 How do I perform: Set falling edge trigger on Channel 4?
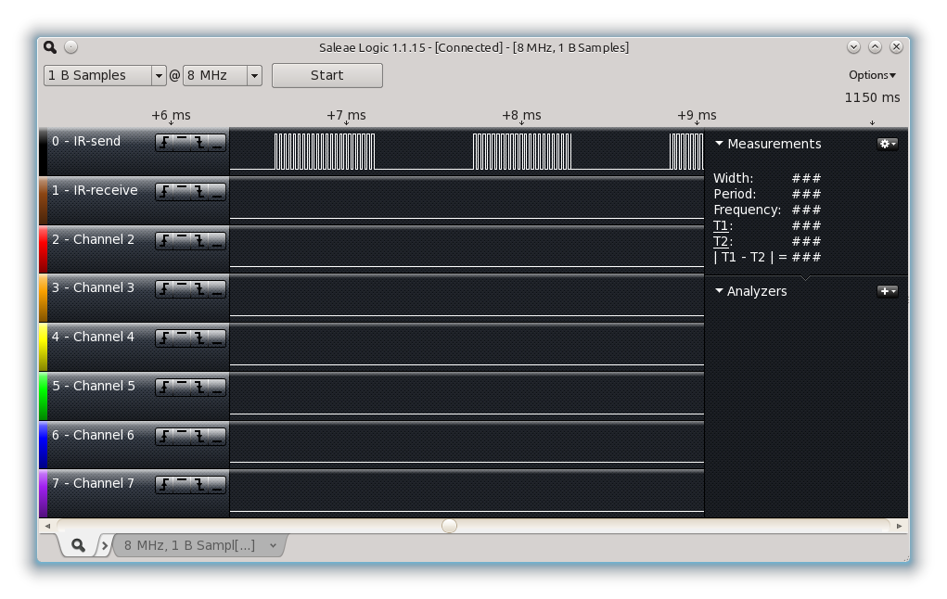pos(199,338)
